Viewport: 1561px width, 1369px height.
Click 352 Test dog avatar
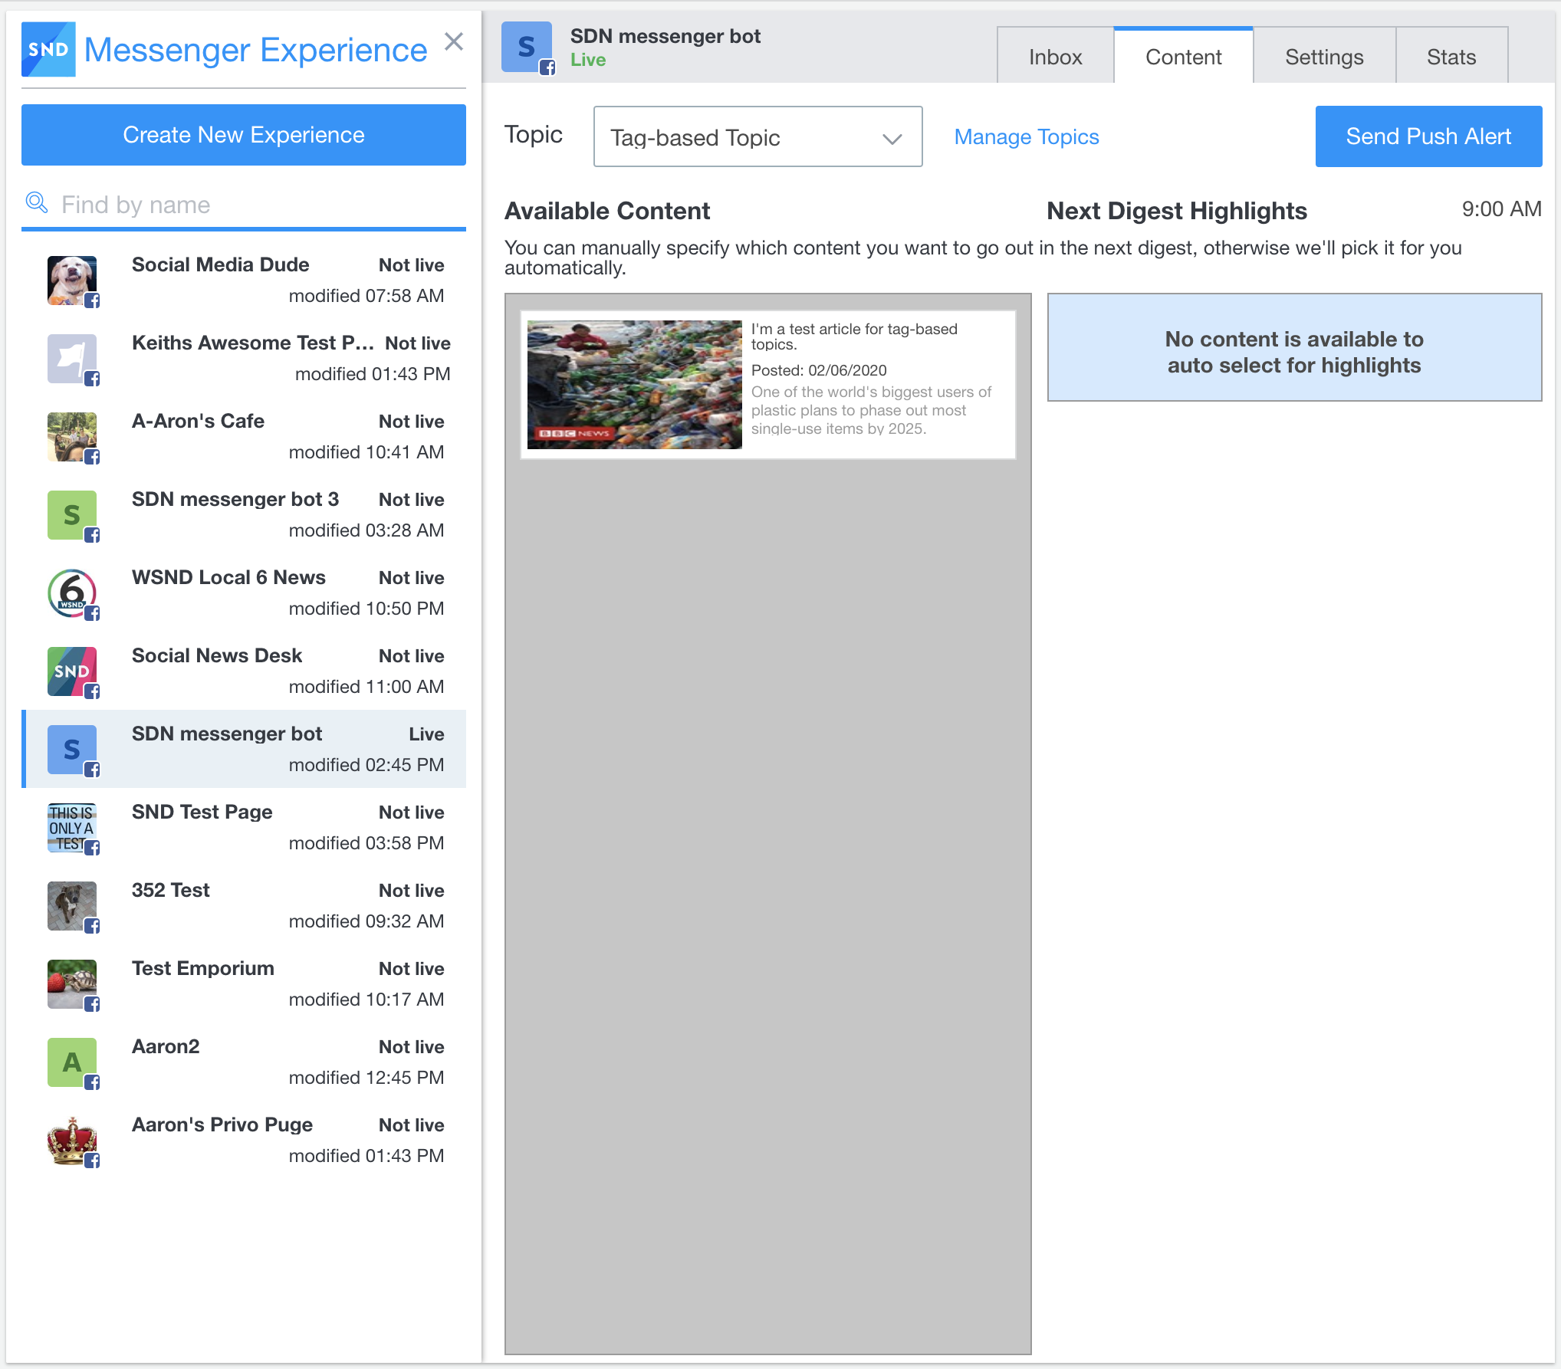click(x=72, y=906)
